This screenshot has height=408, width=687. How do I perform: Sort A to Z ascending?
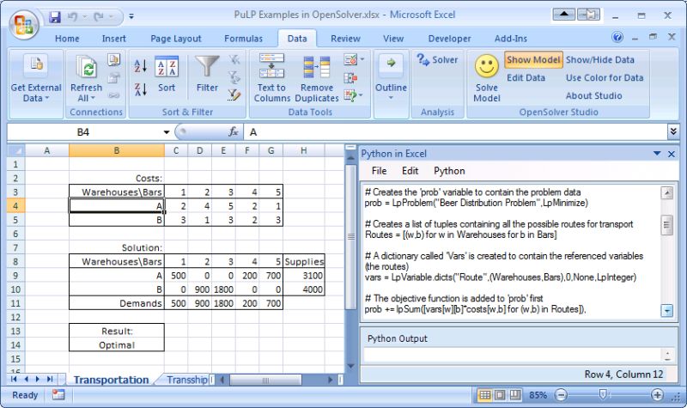pyautogui.click(x=140, y=66)
